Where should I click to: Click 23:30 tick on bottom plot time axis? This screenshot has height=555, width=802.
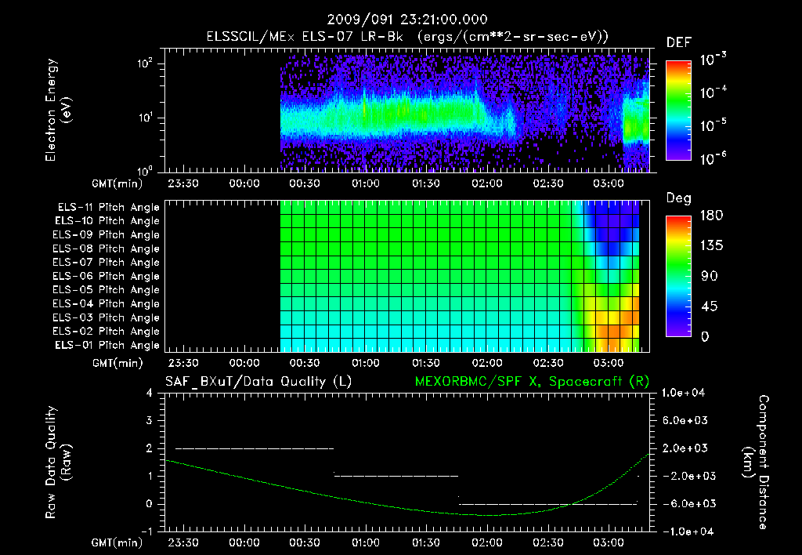point(183,542)
